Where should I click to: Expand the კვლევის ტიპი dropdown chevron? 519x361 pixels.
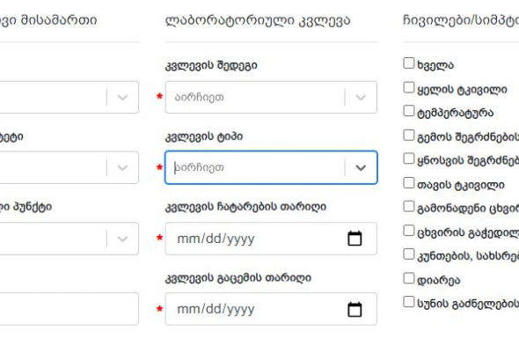361,167
